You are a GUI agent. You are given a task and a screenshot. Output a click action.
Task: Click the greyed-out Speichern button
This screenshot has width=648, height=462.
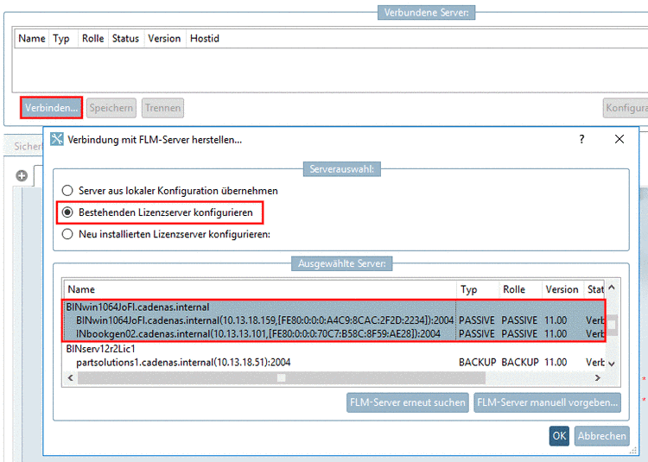[x=111, y=108]
